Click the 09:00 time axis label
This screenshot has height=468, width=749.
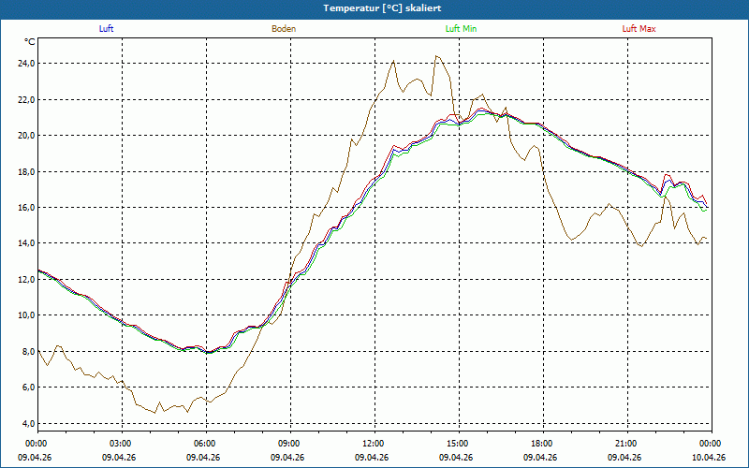290,444
